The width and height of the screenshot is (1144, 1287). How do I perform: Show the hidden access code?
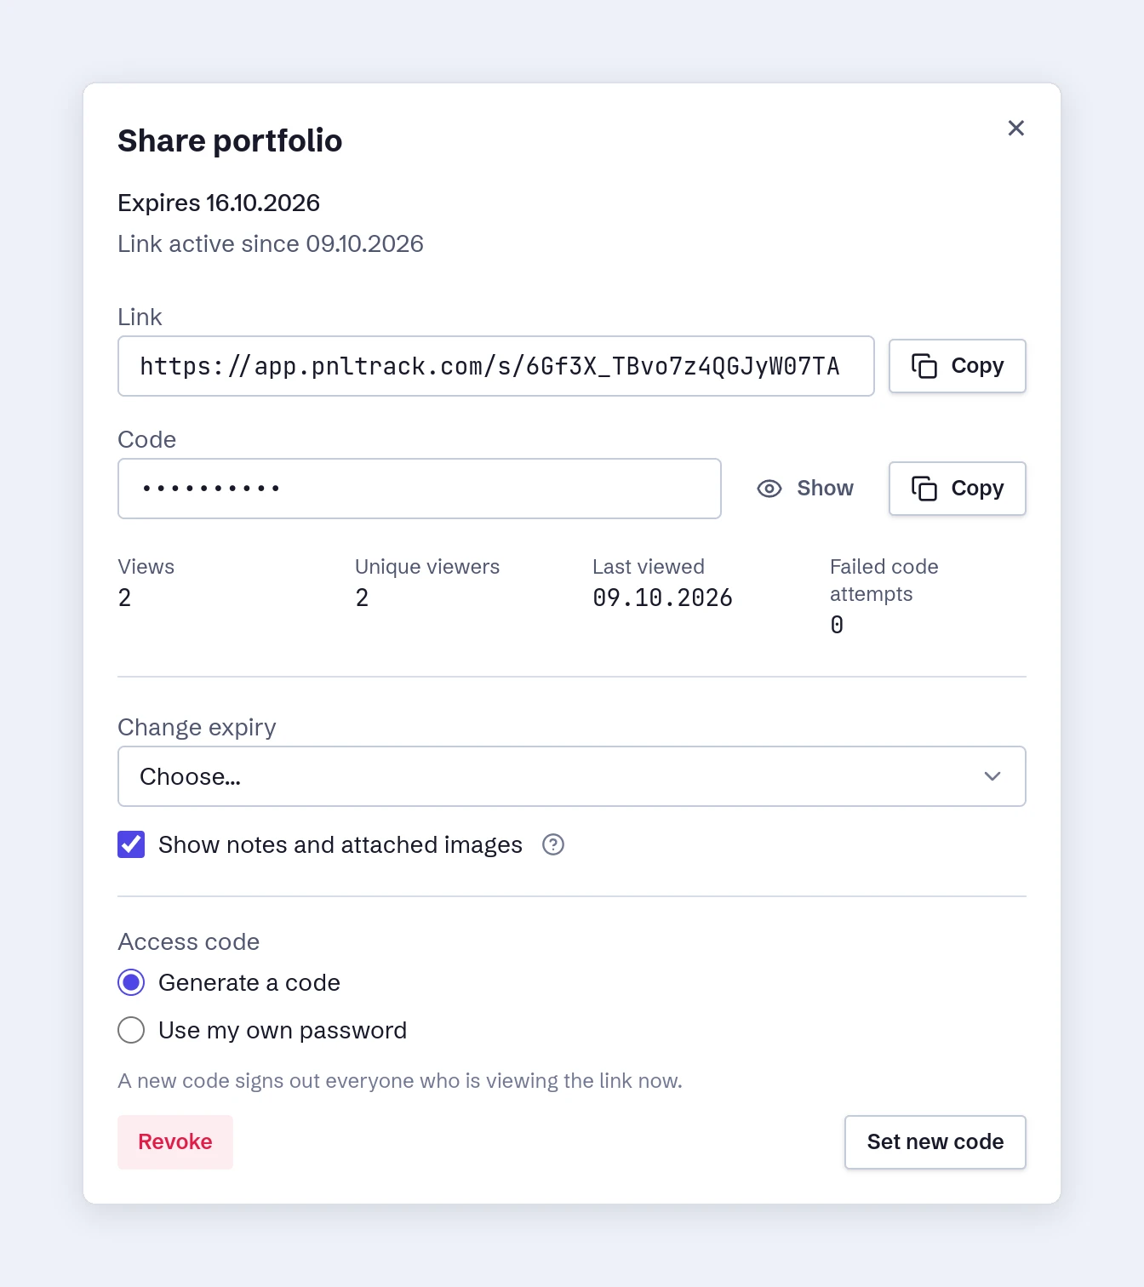(805, 489)
